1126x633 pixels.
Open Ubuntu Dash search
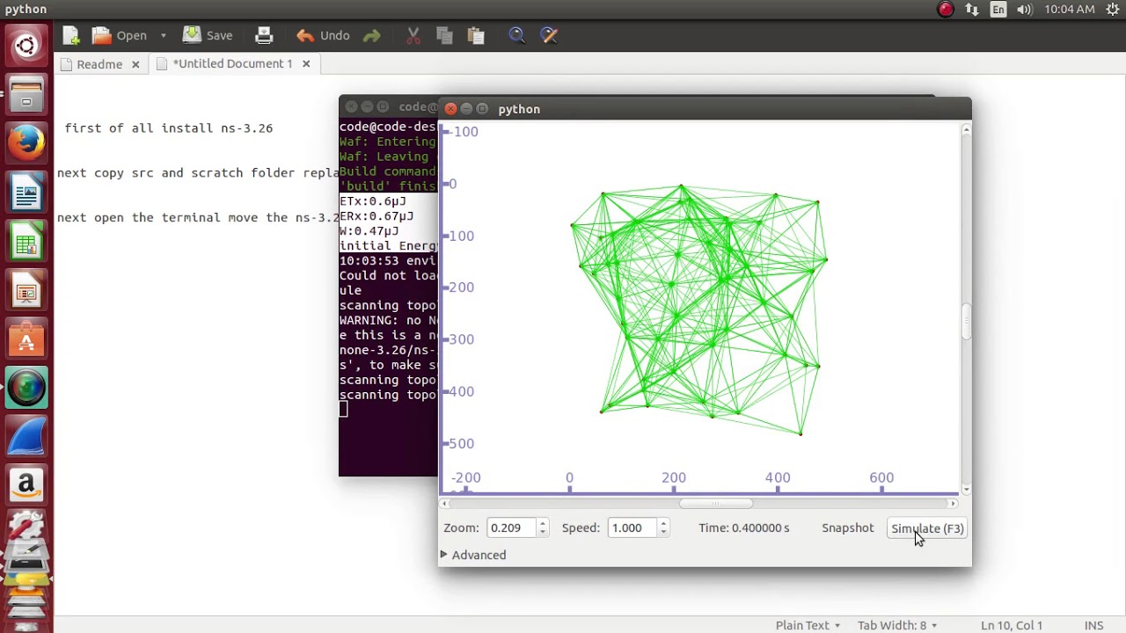(26, 46)
